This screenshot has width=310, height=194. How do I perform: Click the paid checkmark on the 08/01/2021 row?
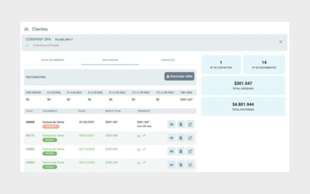(x=144, y=136)
